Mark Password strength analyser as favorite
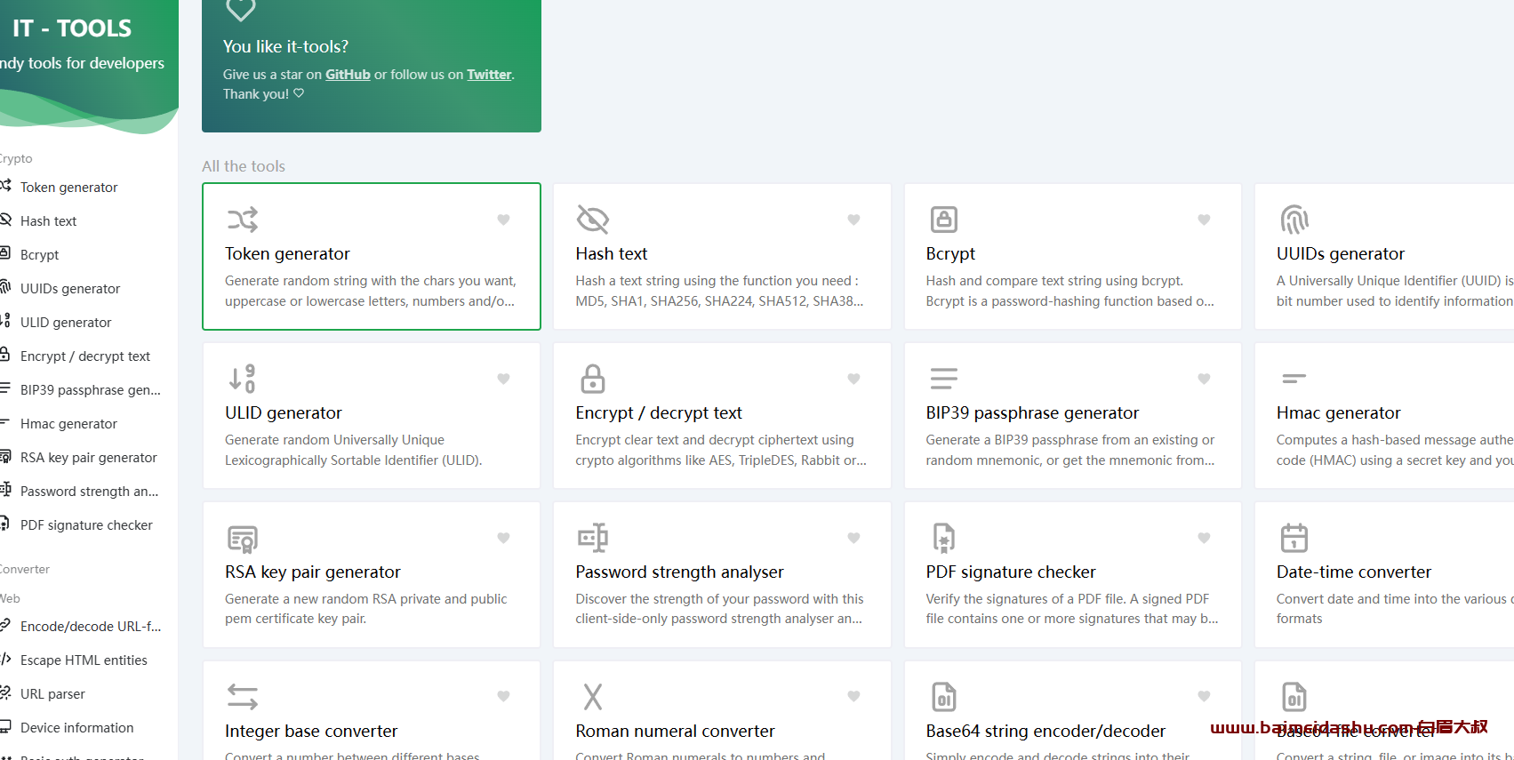 pyautogui.click(x=853, y=538)
